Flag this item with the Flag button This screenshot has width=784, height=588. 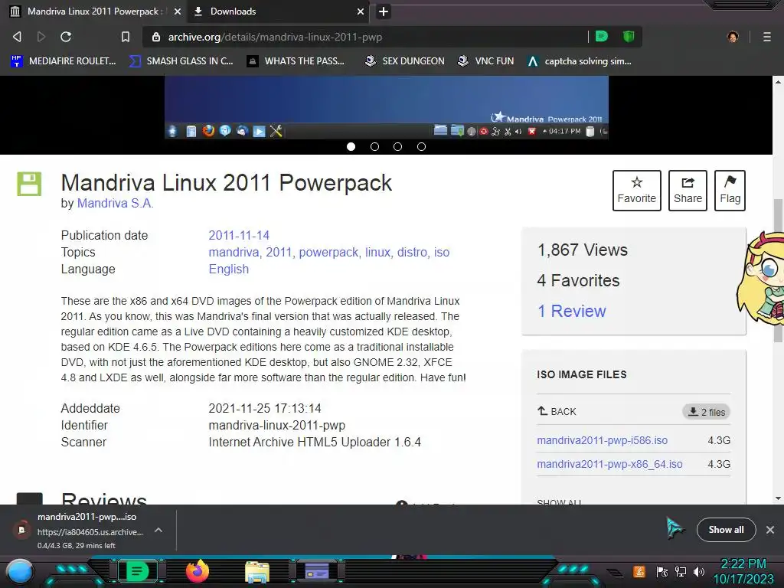click(730, 191)
